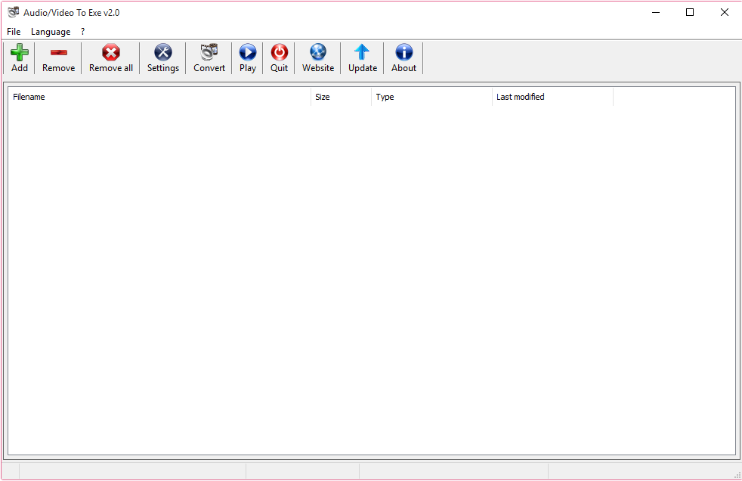The width and height of the screenshot is (742, 481).
Task: Start conversion with the Convert icon
Action: (209, 52)
